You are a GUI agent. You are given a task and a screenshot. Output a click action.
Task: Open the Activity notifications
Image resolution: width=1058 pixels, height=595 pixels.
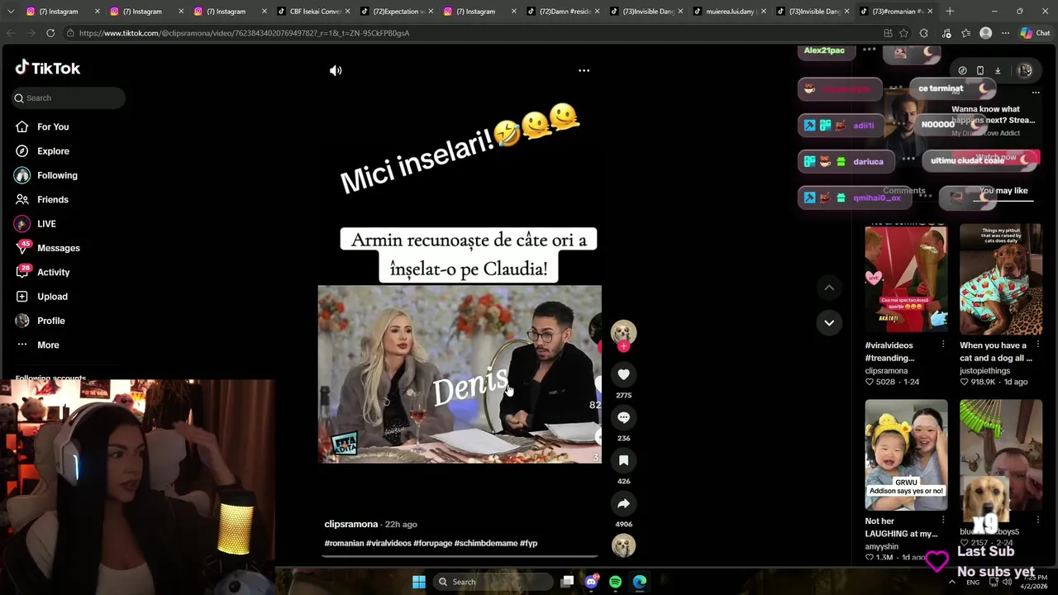53,272
